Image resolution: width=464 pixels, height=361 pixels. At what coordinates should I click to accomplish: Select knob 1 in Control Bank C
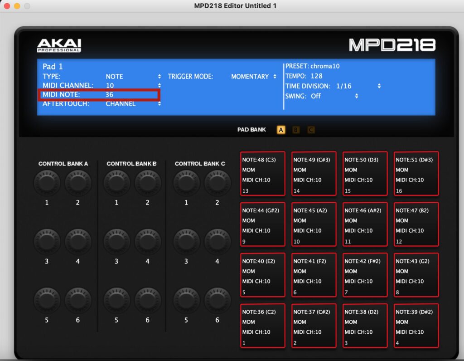[186, 183]
